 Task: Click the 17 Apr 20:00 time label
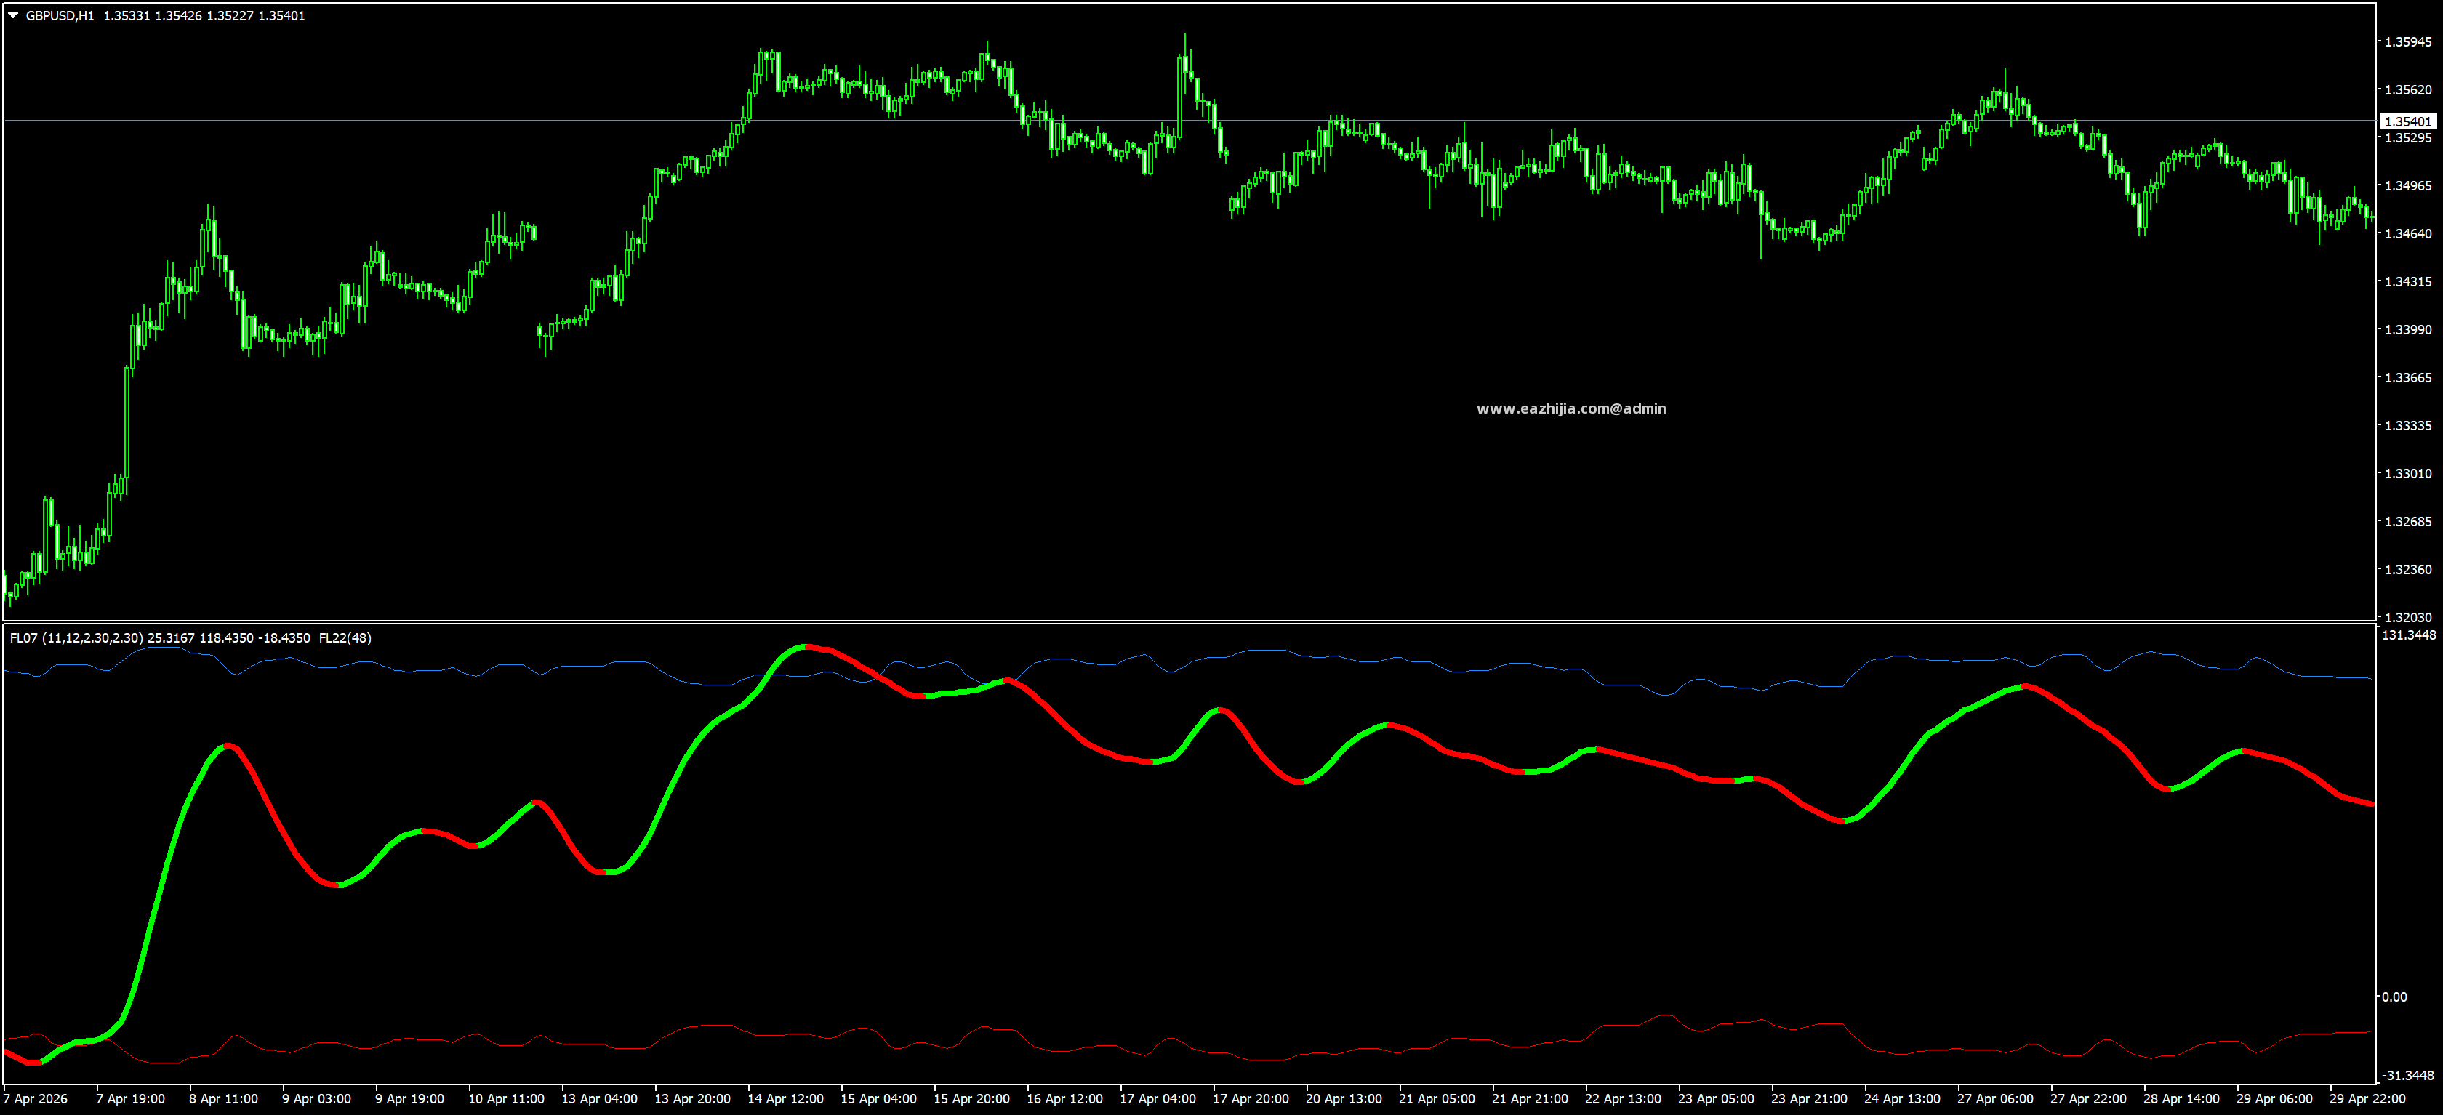1250,1099
